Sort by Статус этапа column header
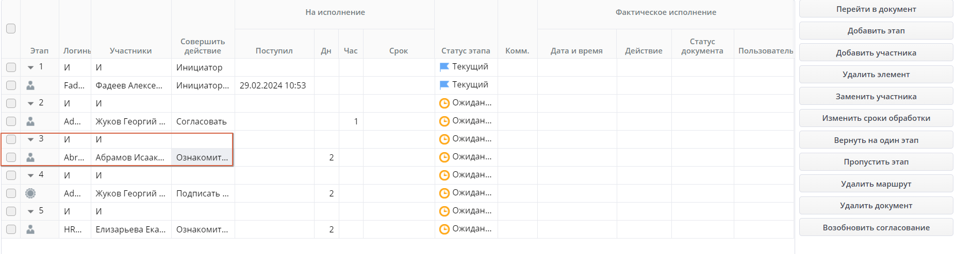 click(466, 50)
